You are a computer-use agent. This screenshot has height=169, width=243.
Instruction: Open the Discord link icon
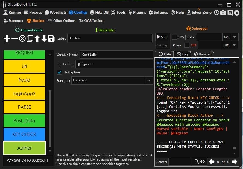coord(230,13)
